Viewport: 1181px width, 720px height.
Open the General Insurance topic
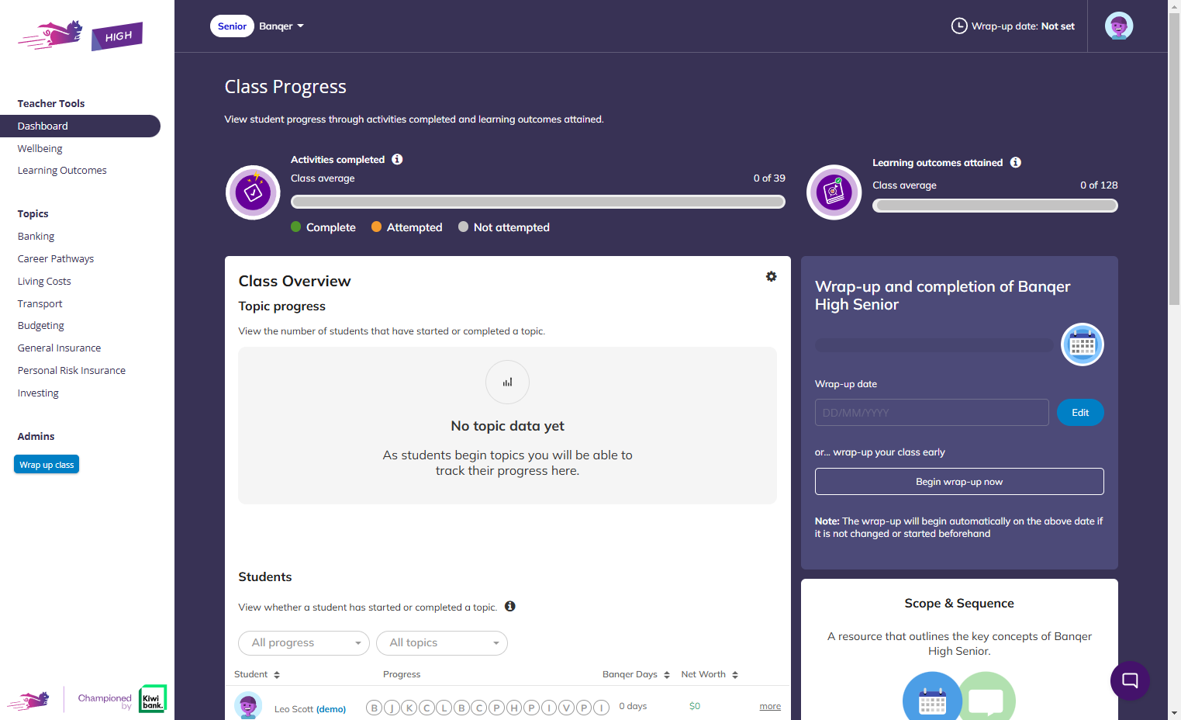(59, 348)
